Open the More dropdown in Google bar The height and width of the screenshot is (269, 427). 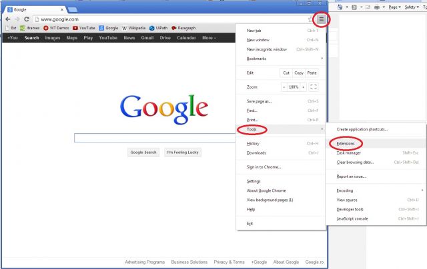click(x=209, y=38)
